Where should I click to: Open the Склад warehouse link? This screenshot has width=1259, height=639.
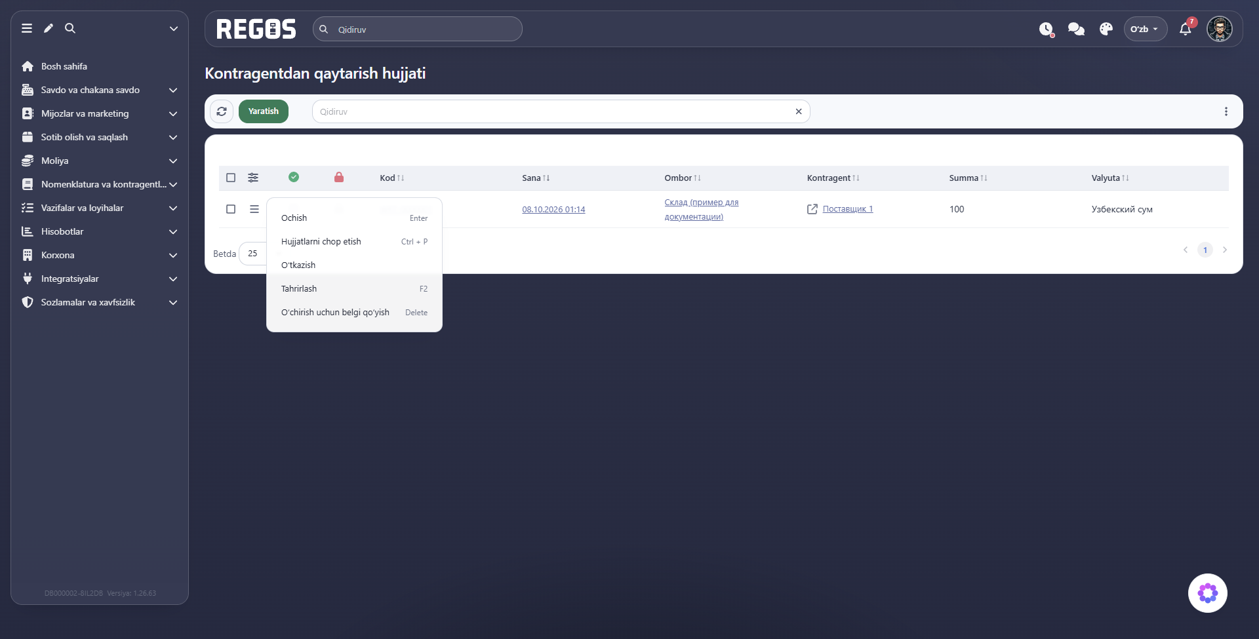(x=701, y=209)
